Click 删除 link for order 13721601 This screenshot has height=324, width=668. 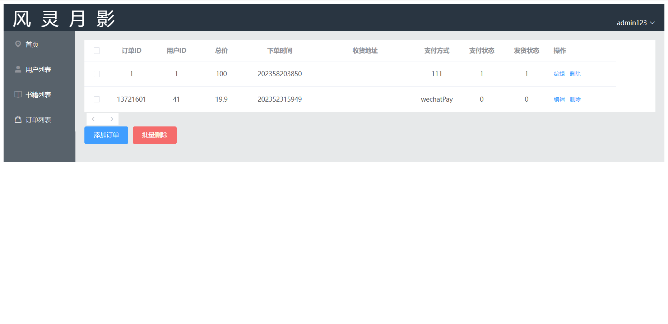coord(575,99)
